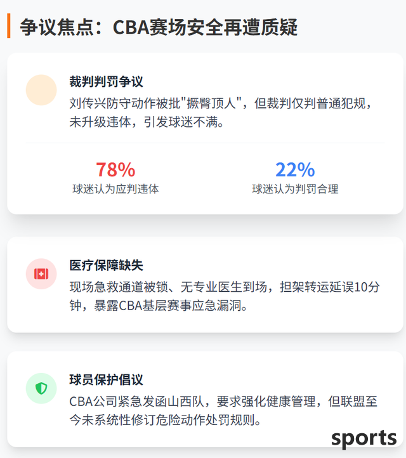Click the text about 刘传兴防守动作
This screenshot has width=406, height=458.
point(221,112)
